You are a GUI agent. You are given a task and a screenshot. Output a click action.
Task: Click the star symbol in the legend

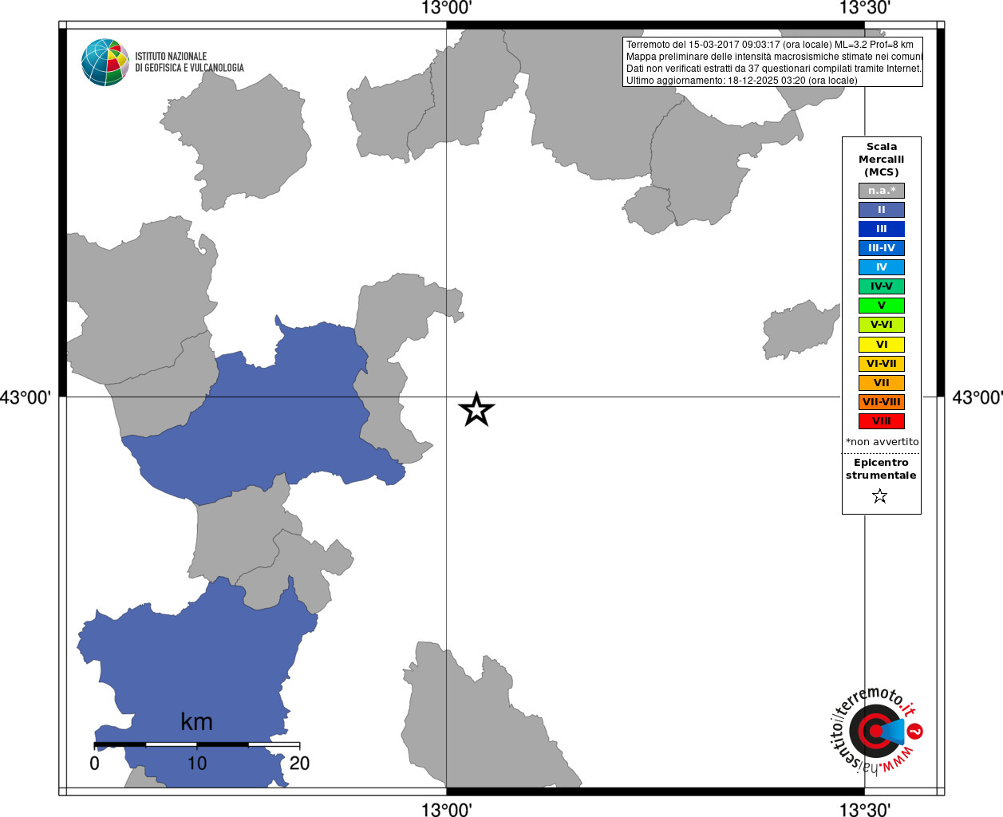coord(880,496)
